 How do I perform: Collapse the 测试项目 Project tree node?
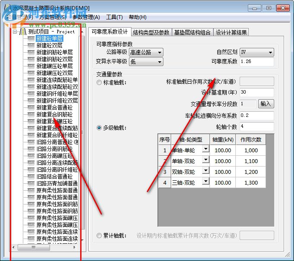click(x=15, y=31)
